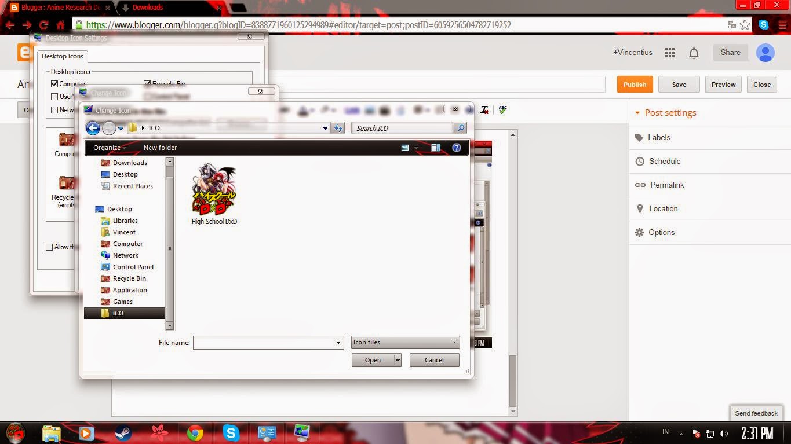The width and height of the screenshot is (791, 444).
Task: Uncheck the Computer desktop icon checkbox
Action: click(x=54, y=84)
